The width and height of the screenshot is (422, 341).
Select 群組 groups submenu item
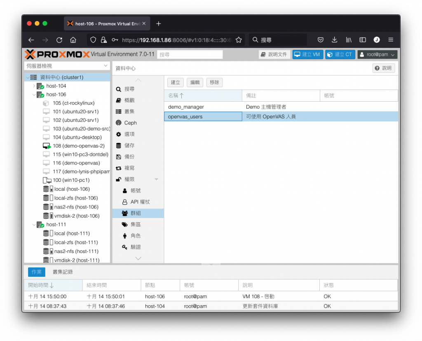138,213
